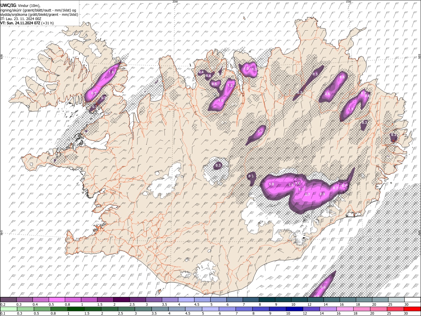Screen dimensions: 421x316
Task: Click the 0.5 value offshore at bottom edge
Action: pyautogui.click(x=323, y=287)
